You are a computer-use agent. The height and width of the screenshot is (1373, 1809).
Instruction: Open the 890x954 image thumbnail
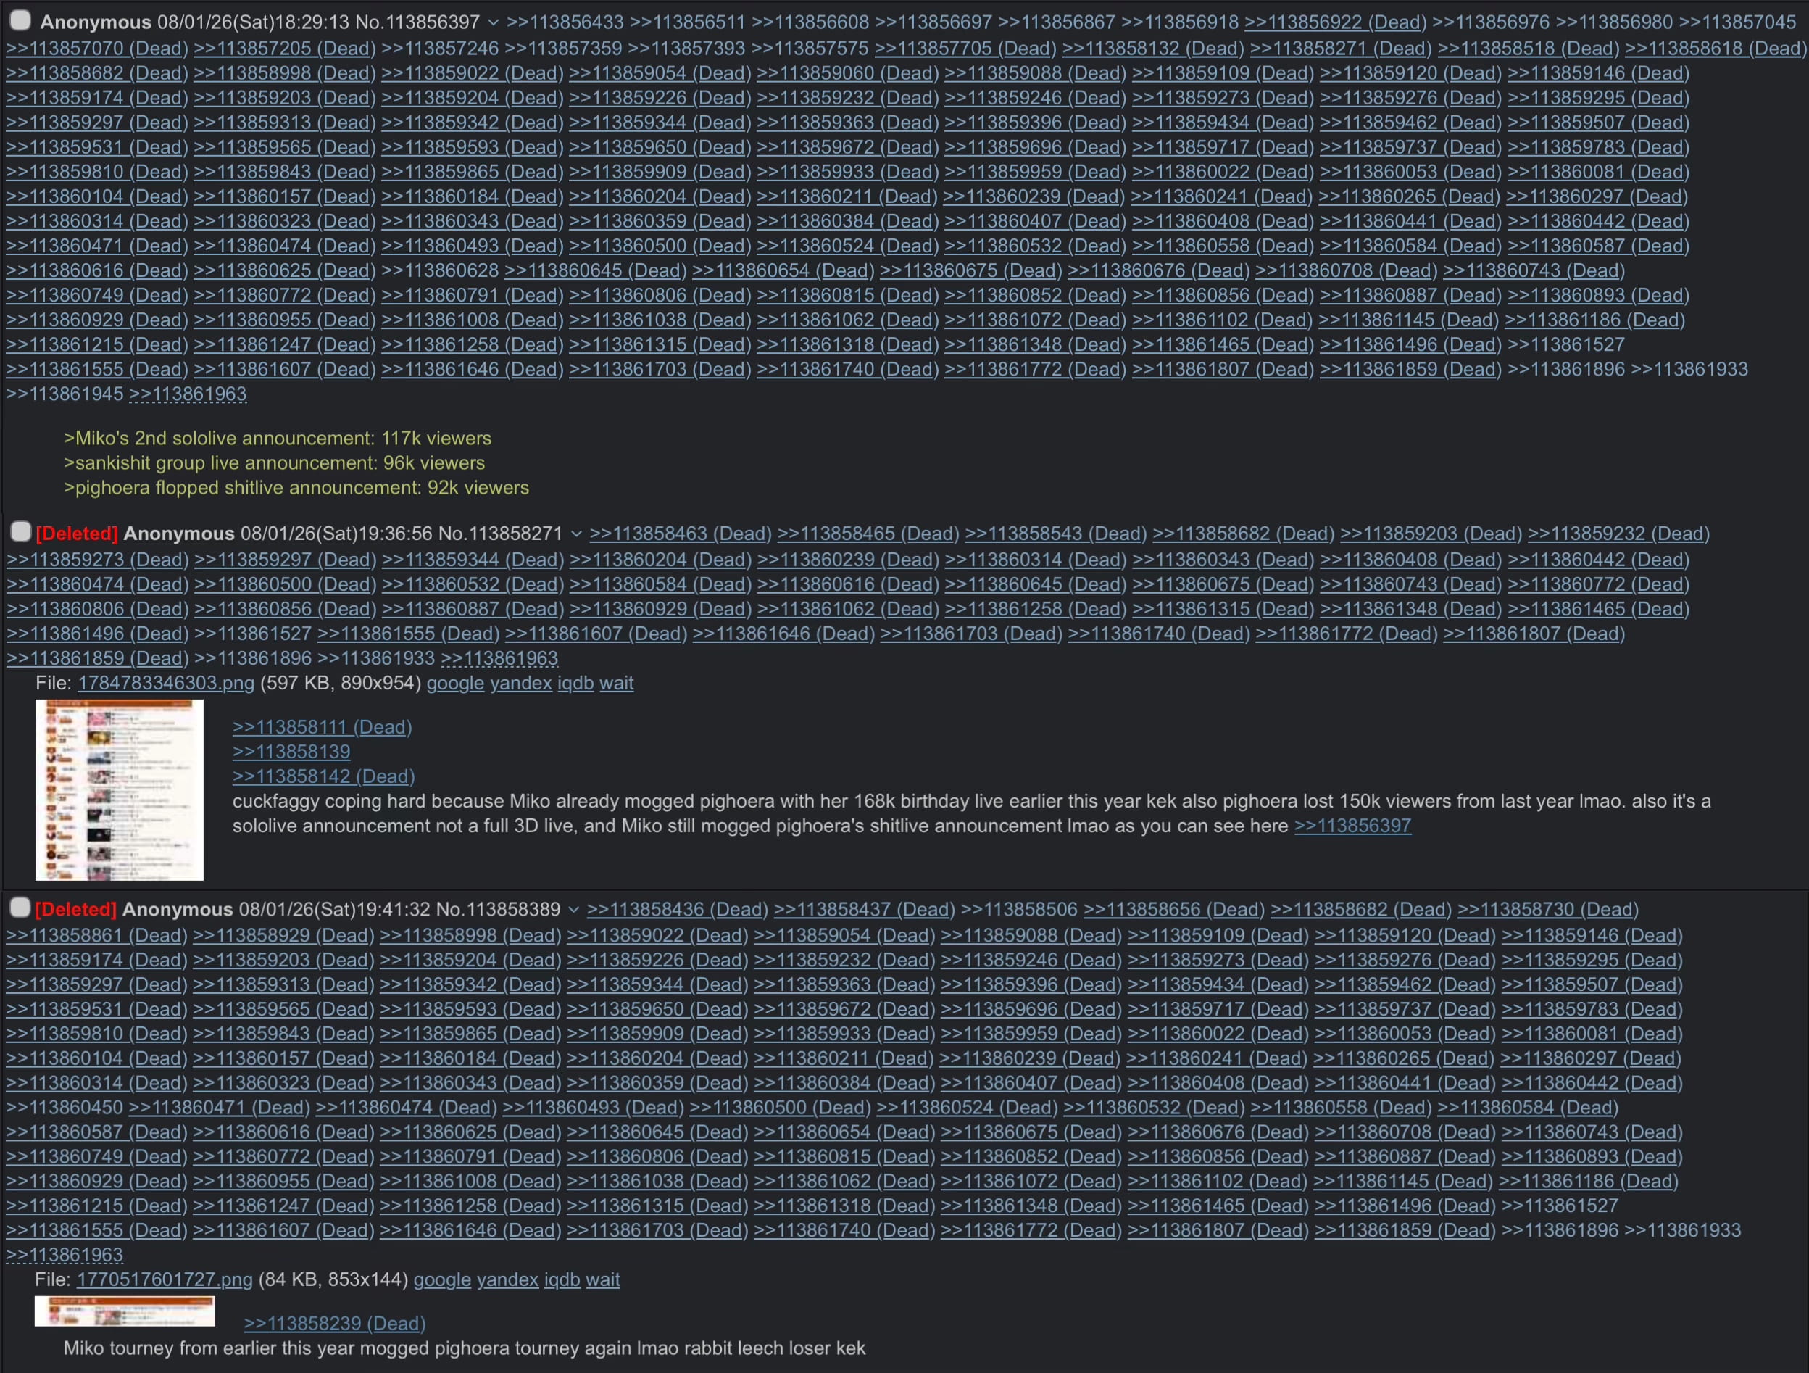coord(120,789)
